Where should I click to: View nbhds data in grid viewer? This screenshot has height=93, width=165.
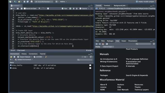click(x=90, y=68)
